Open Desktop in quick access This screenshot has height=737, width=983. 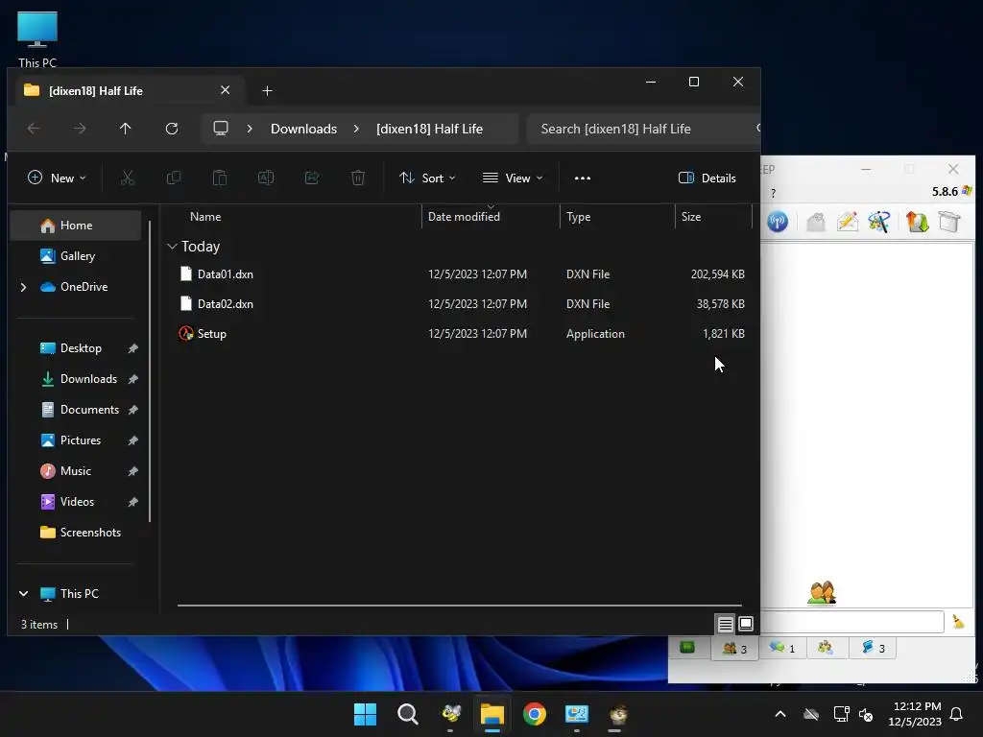pyautogui.click(x=76, y=348)
